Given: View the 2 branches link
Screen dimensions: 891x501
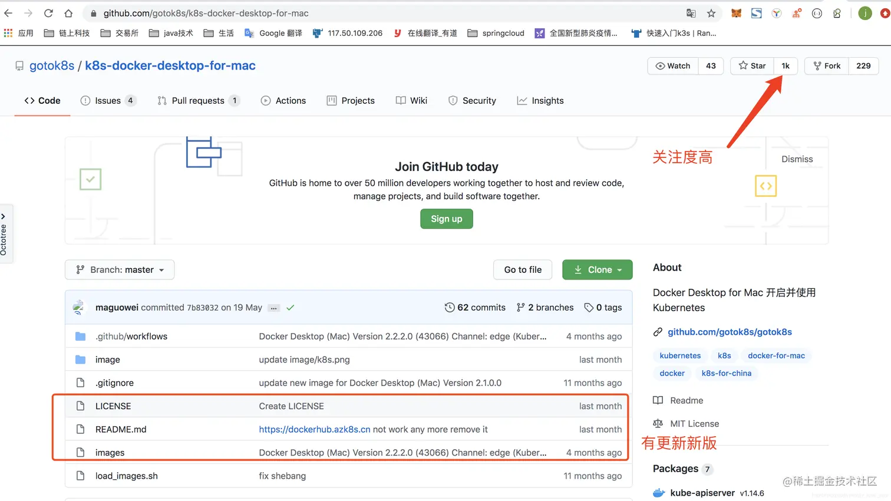Looking at the screenshot, I should [x=545, y=308].
